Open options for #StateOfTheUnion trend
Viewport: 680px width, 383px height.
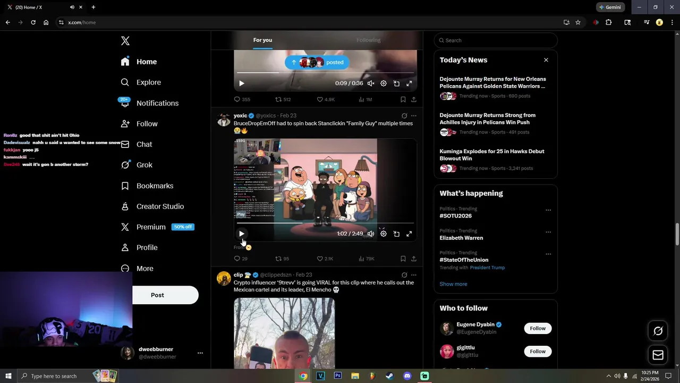548,254
